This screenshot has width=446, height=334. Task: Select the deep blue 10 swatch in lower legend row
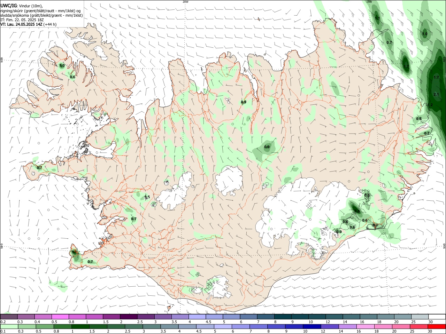[312, 327]
